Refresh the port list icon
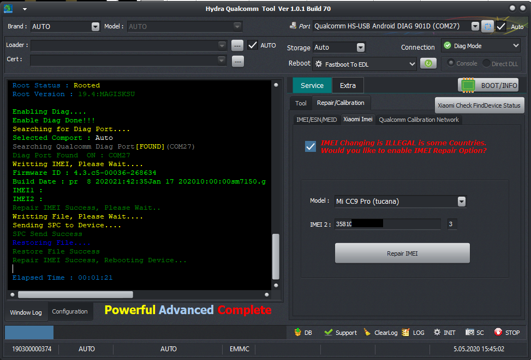The height and width of the screenshot is (360, 531). (488, 26)
